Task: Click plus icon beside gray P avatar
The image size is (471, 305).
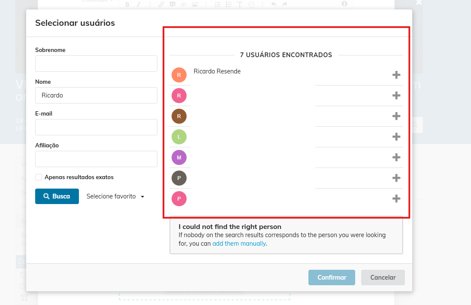Action: tap(396, 178)
